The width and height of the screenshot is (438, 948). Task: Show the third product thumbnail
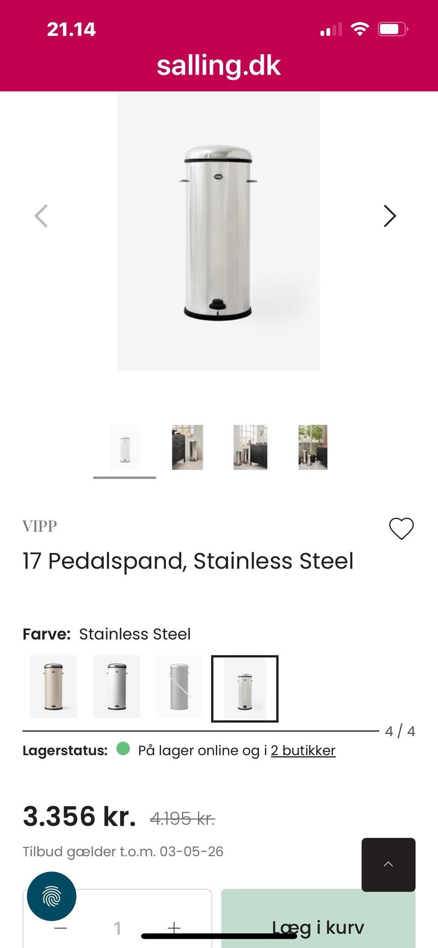tap(250, 448)
